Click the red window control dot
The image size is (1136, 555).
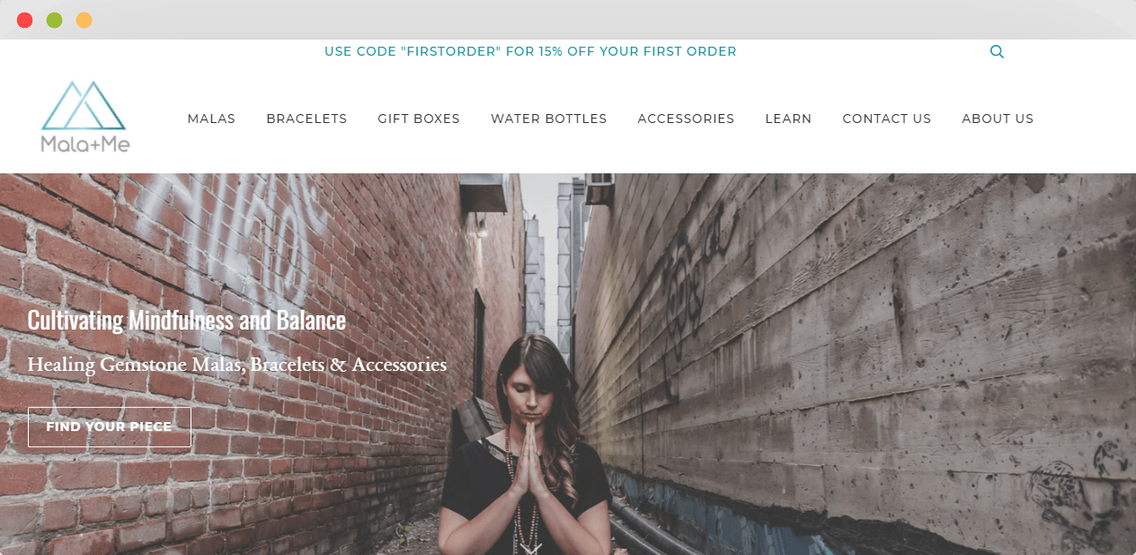[25, 20]
